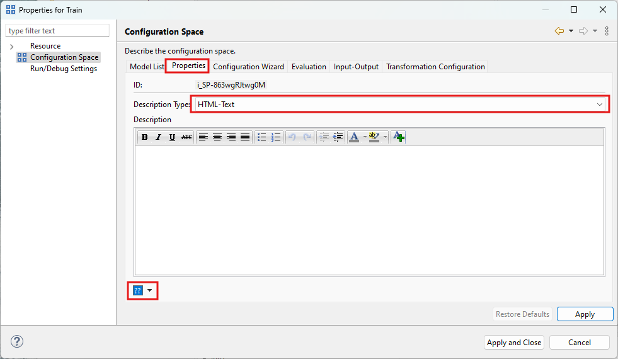The width and height of the screenshot is (618, 359).
Task: Open the three-dot view menu
Action: 607,31
